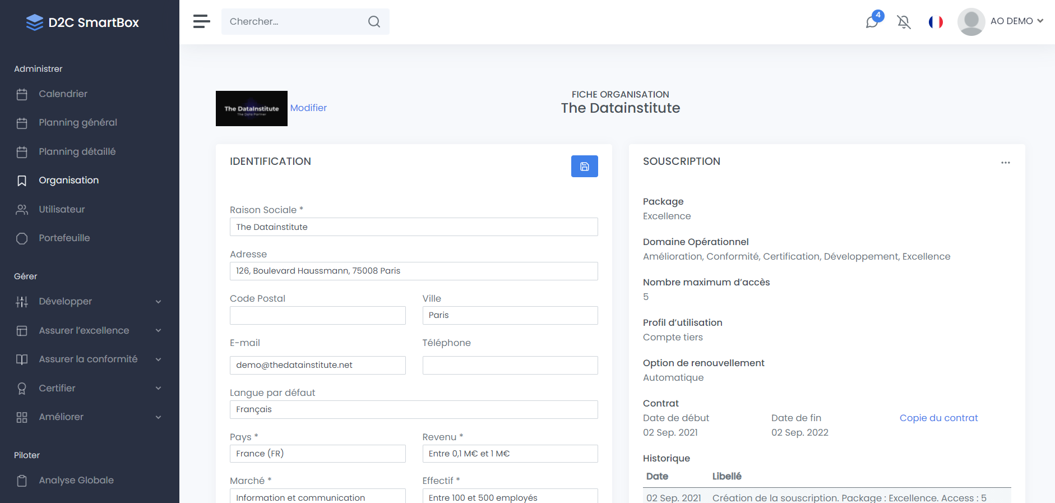Click into the Téléphone input field
This screenshot has width=1055, height=503.
510,365
